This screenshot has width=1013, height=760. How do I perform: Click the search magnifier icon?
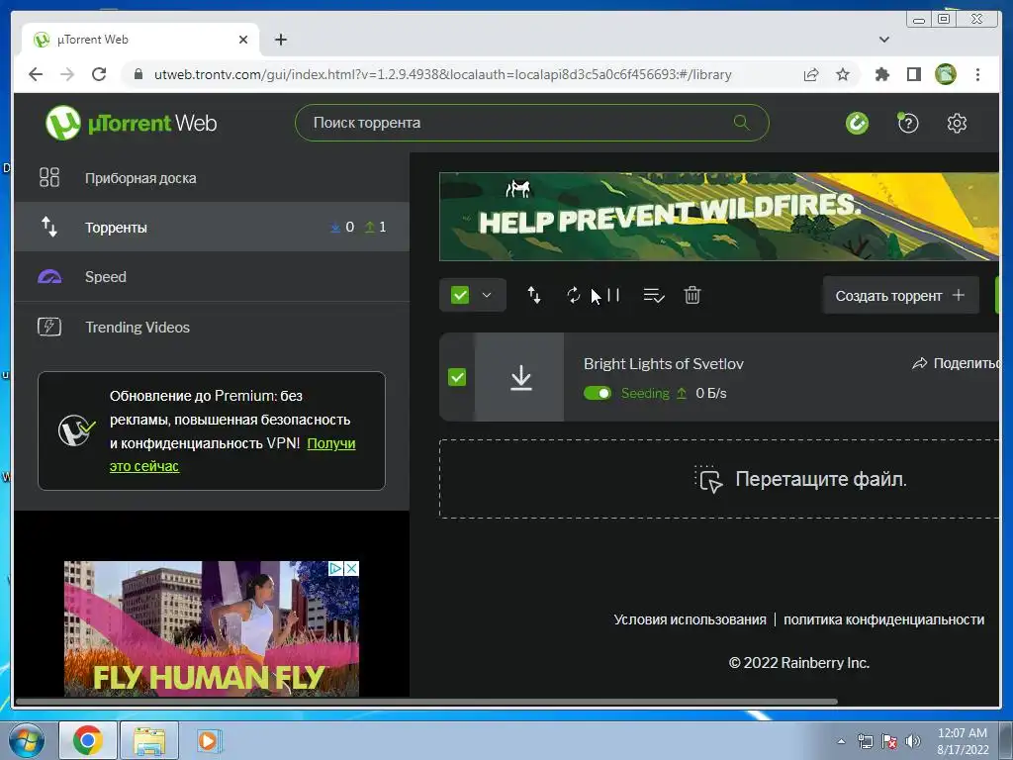(x=741, y=122)
